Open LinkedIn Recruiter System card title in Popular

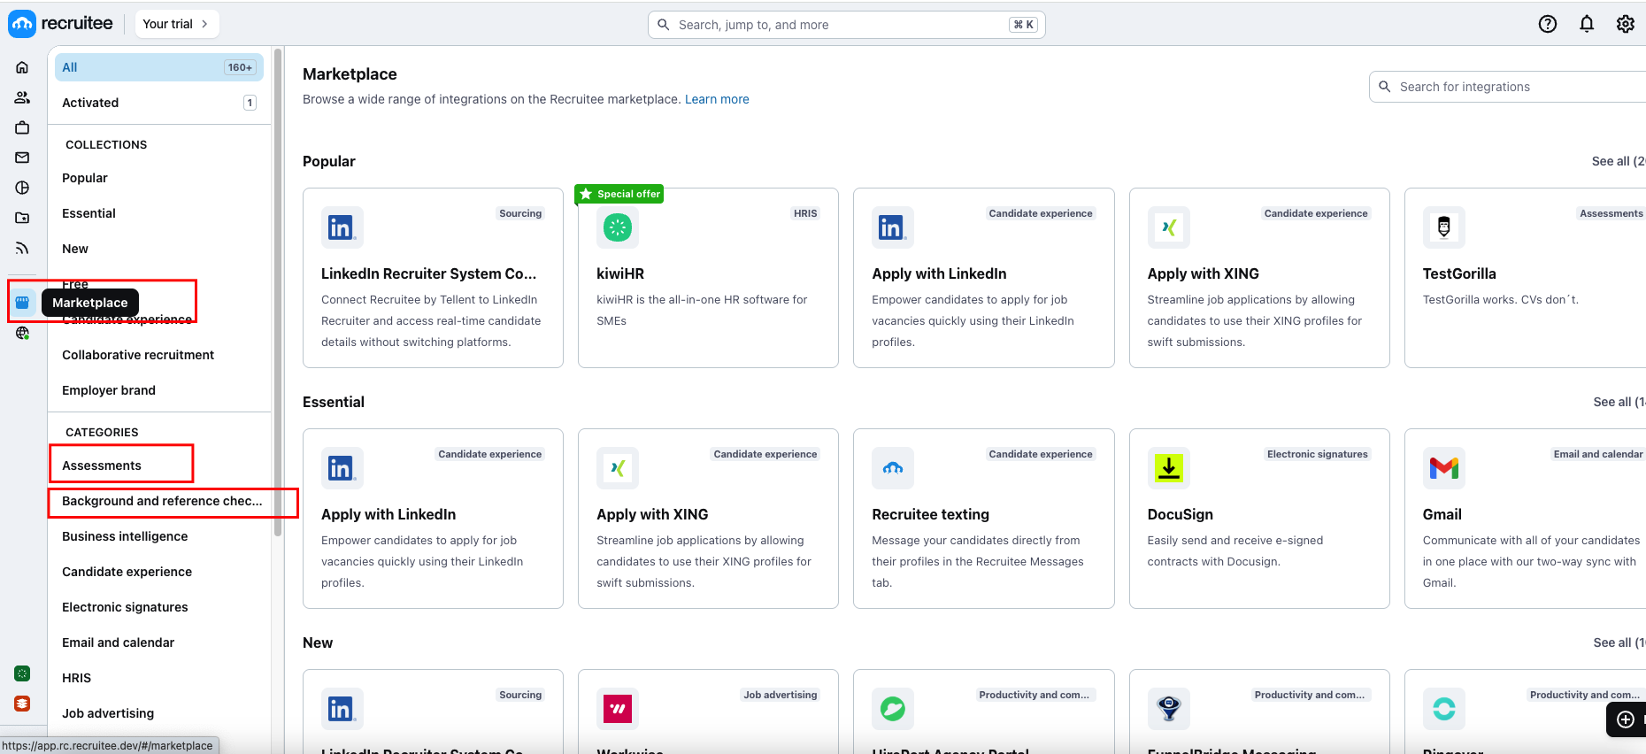pyautogui.click(x=429, y=273)
